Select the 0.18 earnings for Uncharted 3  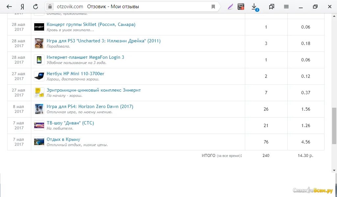(x=306, y=43)
